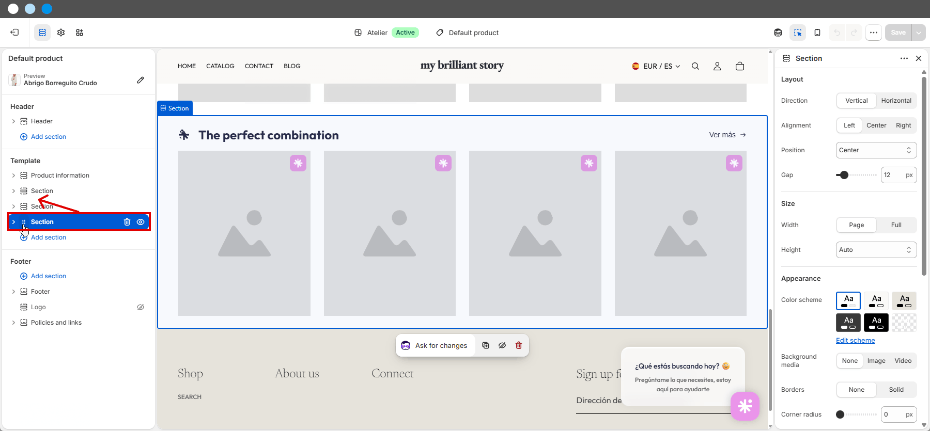
Task: Set Width to Full
Action: [x=896, y=225]
